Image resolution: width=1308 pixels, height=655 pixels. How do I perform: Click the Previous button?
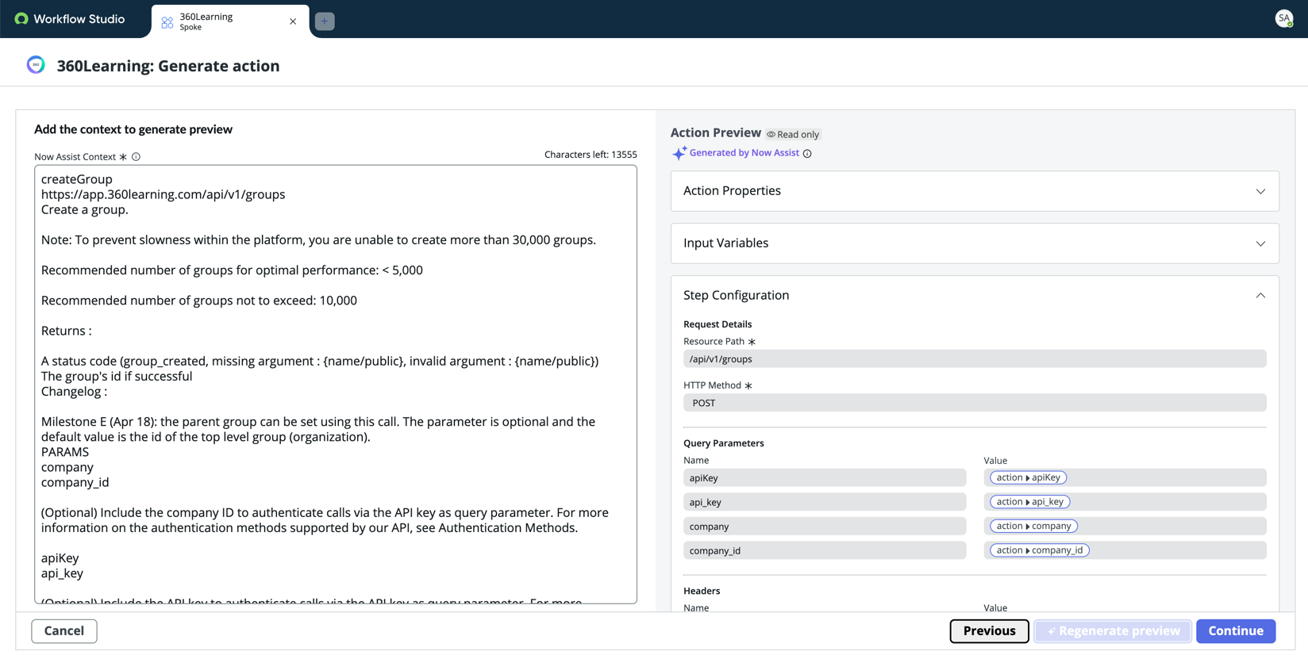pyautogui.click(x=989, y=631)
